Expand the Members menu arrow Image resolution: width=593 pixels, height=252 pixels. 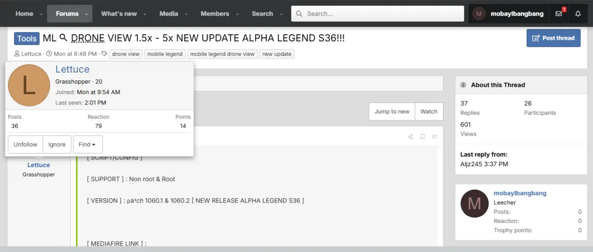click(238, 14)
